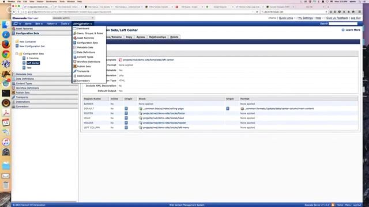Screen dimensions: 369x207
Task: Open My Settings link
Action: tap(305, 18)
